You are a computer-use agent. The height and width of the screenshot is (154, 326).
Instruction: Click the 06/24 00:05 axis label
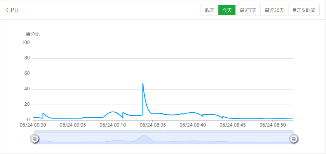pyautogui.click(x=73, y=125)
